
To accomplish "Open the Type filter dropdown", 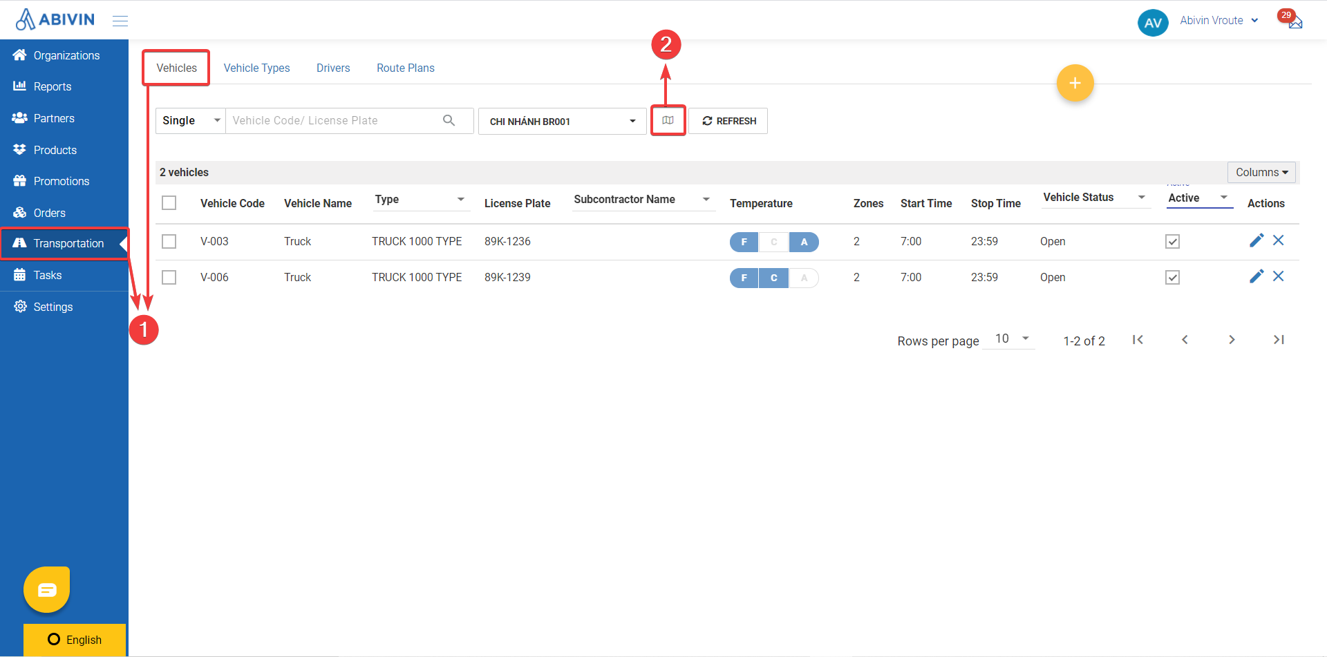I will [x=421, y=200].
